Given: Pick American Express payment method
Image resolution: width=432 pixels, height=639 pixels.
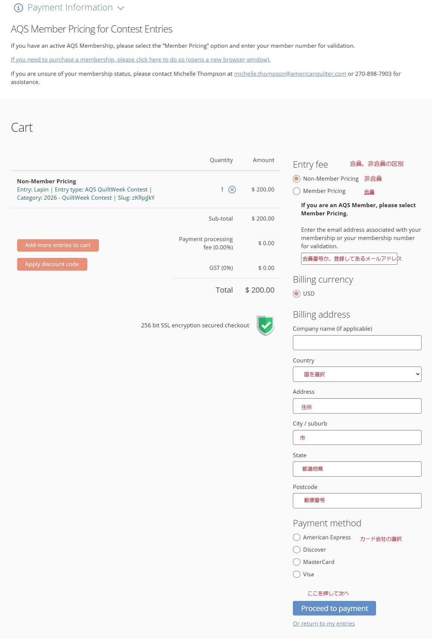Looking at the screenshot, I should (297, 537).
